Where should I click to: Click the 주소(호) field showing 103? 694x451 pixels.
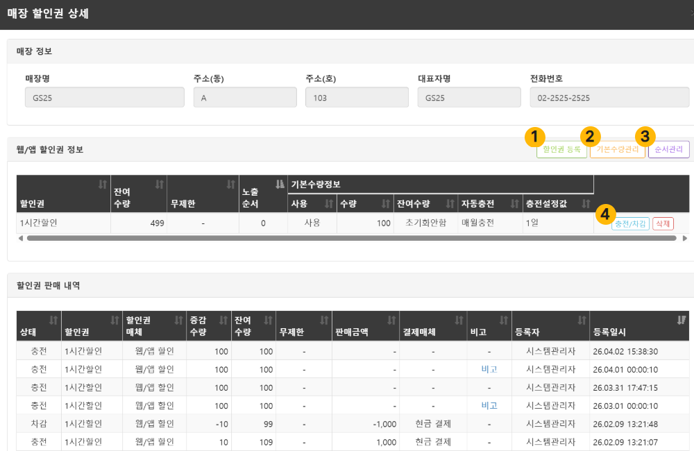click(357, 97)
